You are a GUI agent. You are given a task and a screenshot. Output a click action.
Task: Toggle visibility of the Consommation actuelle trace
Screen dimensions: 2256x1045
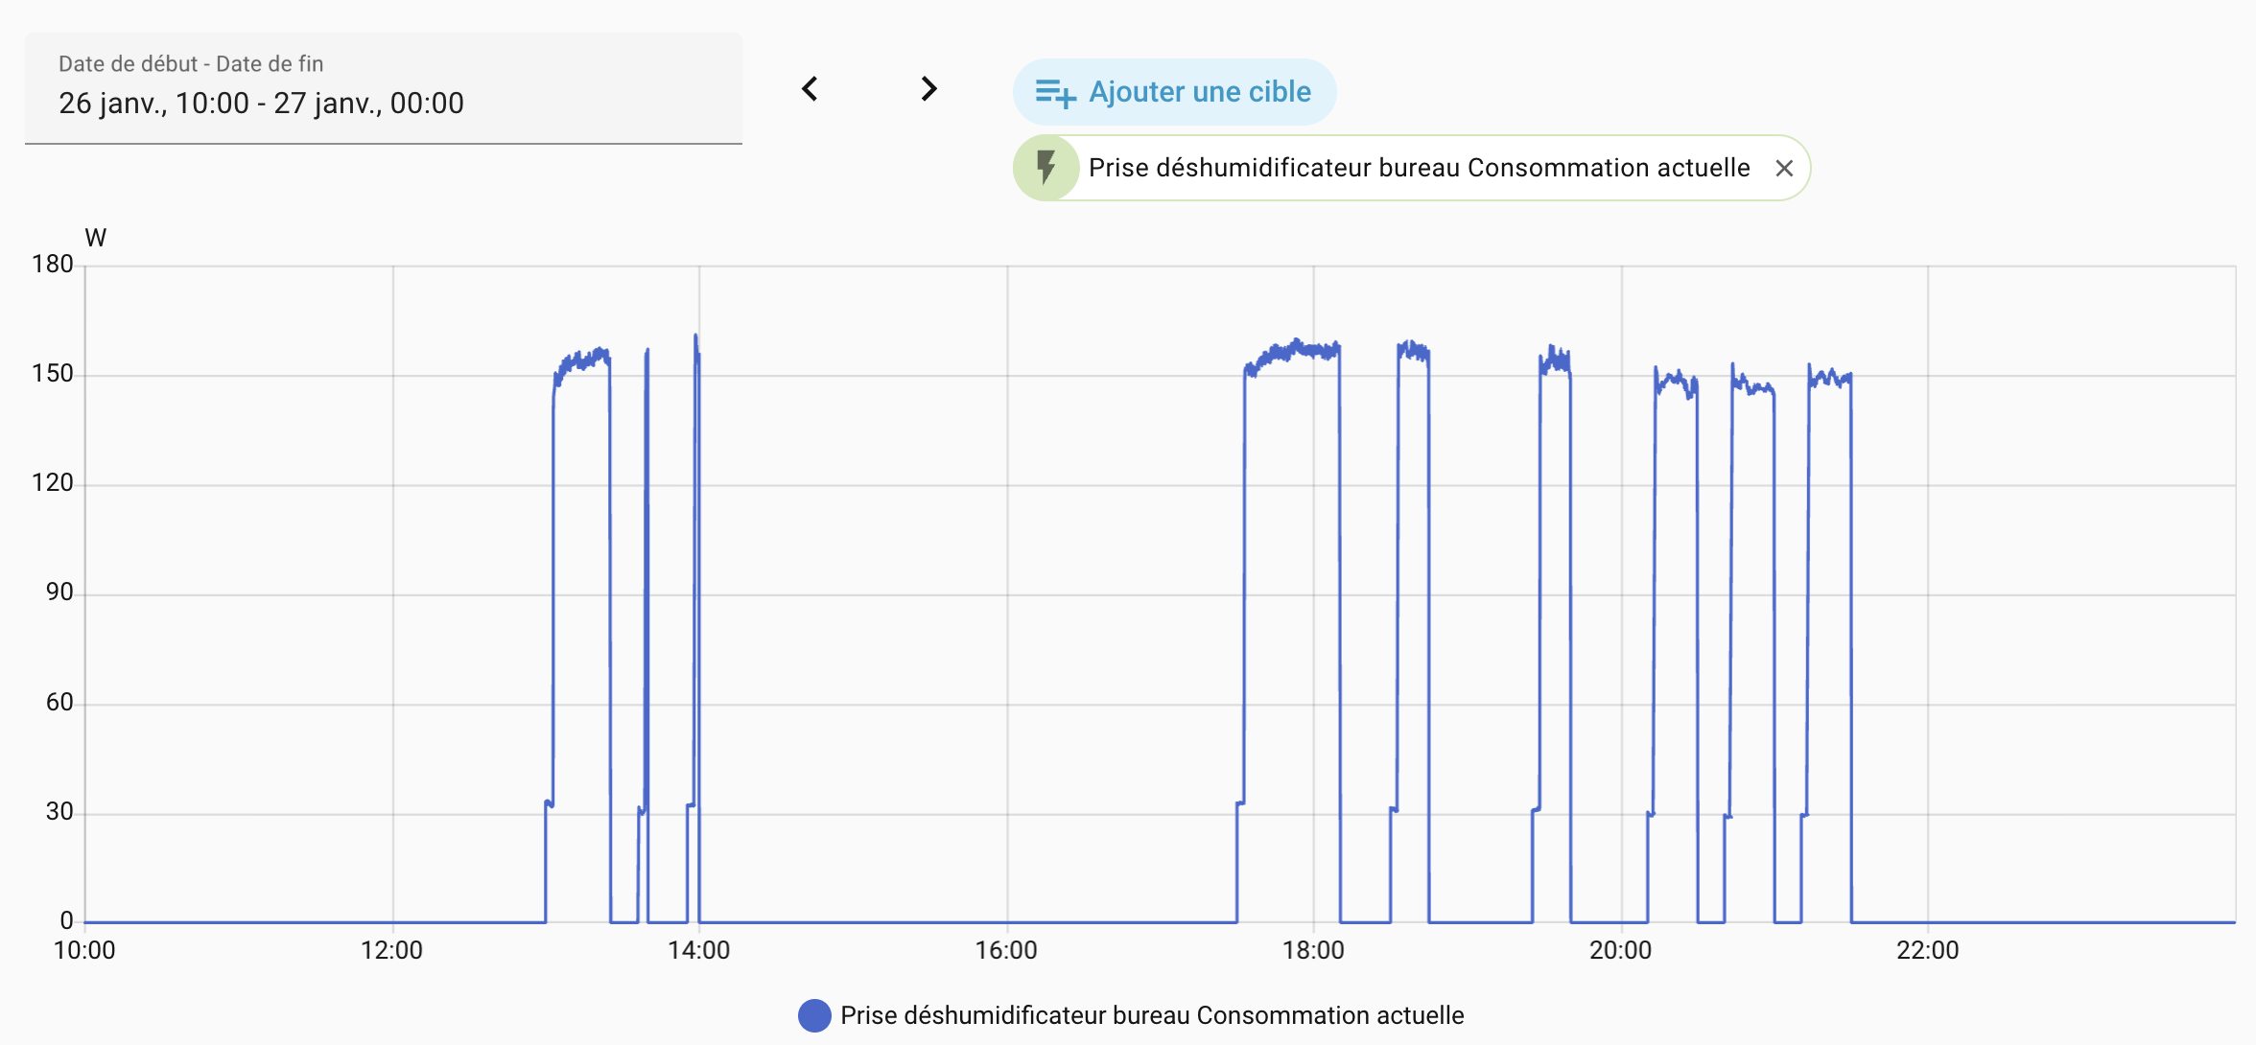coord(1151,1014)
